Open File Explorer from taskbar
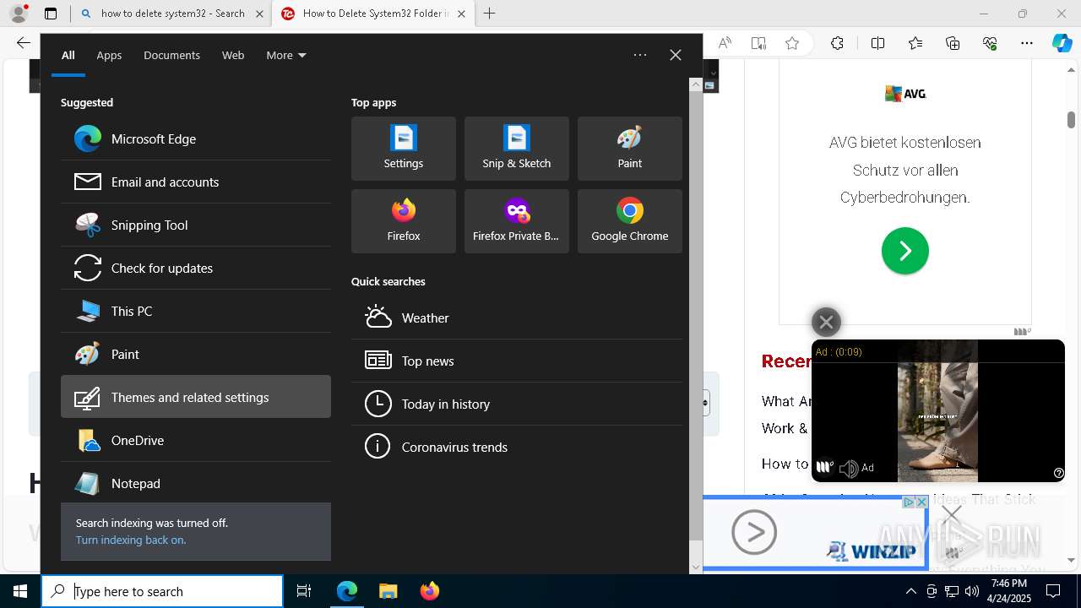This screenshot has width=1081, height=608. (x=388, y=591)
